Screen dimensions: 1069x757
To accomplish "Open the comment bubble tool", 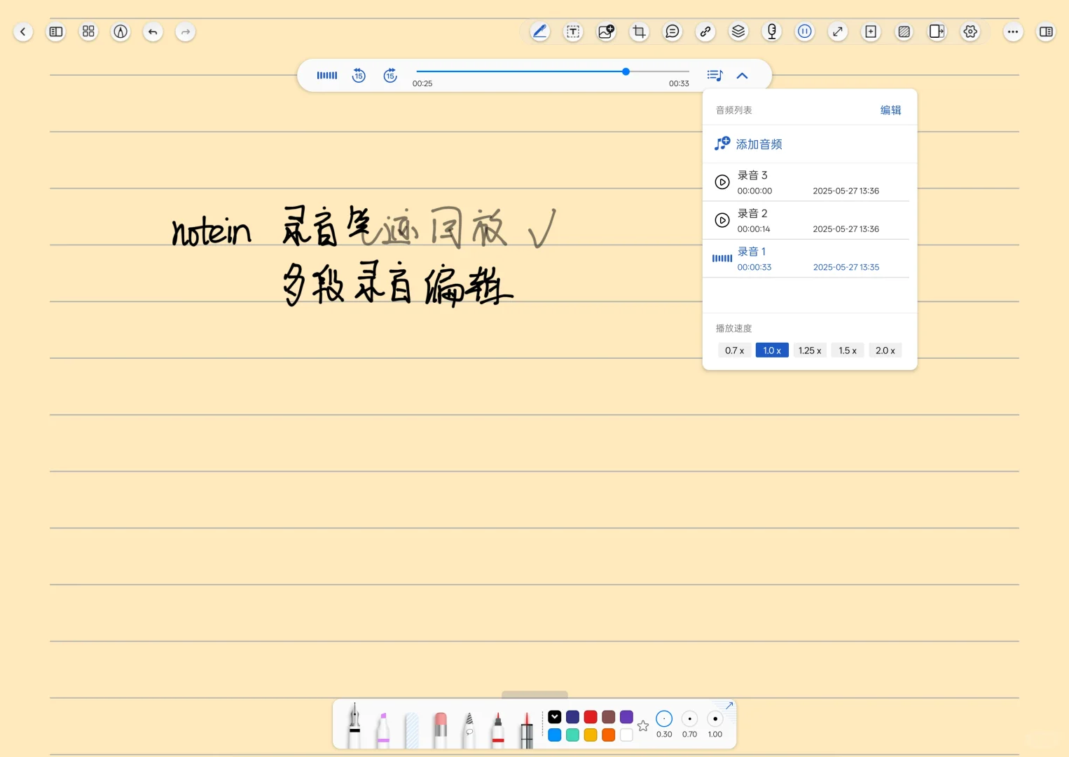I will tap(673, 32).
